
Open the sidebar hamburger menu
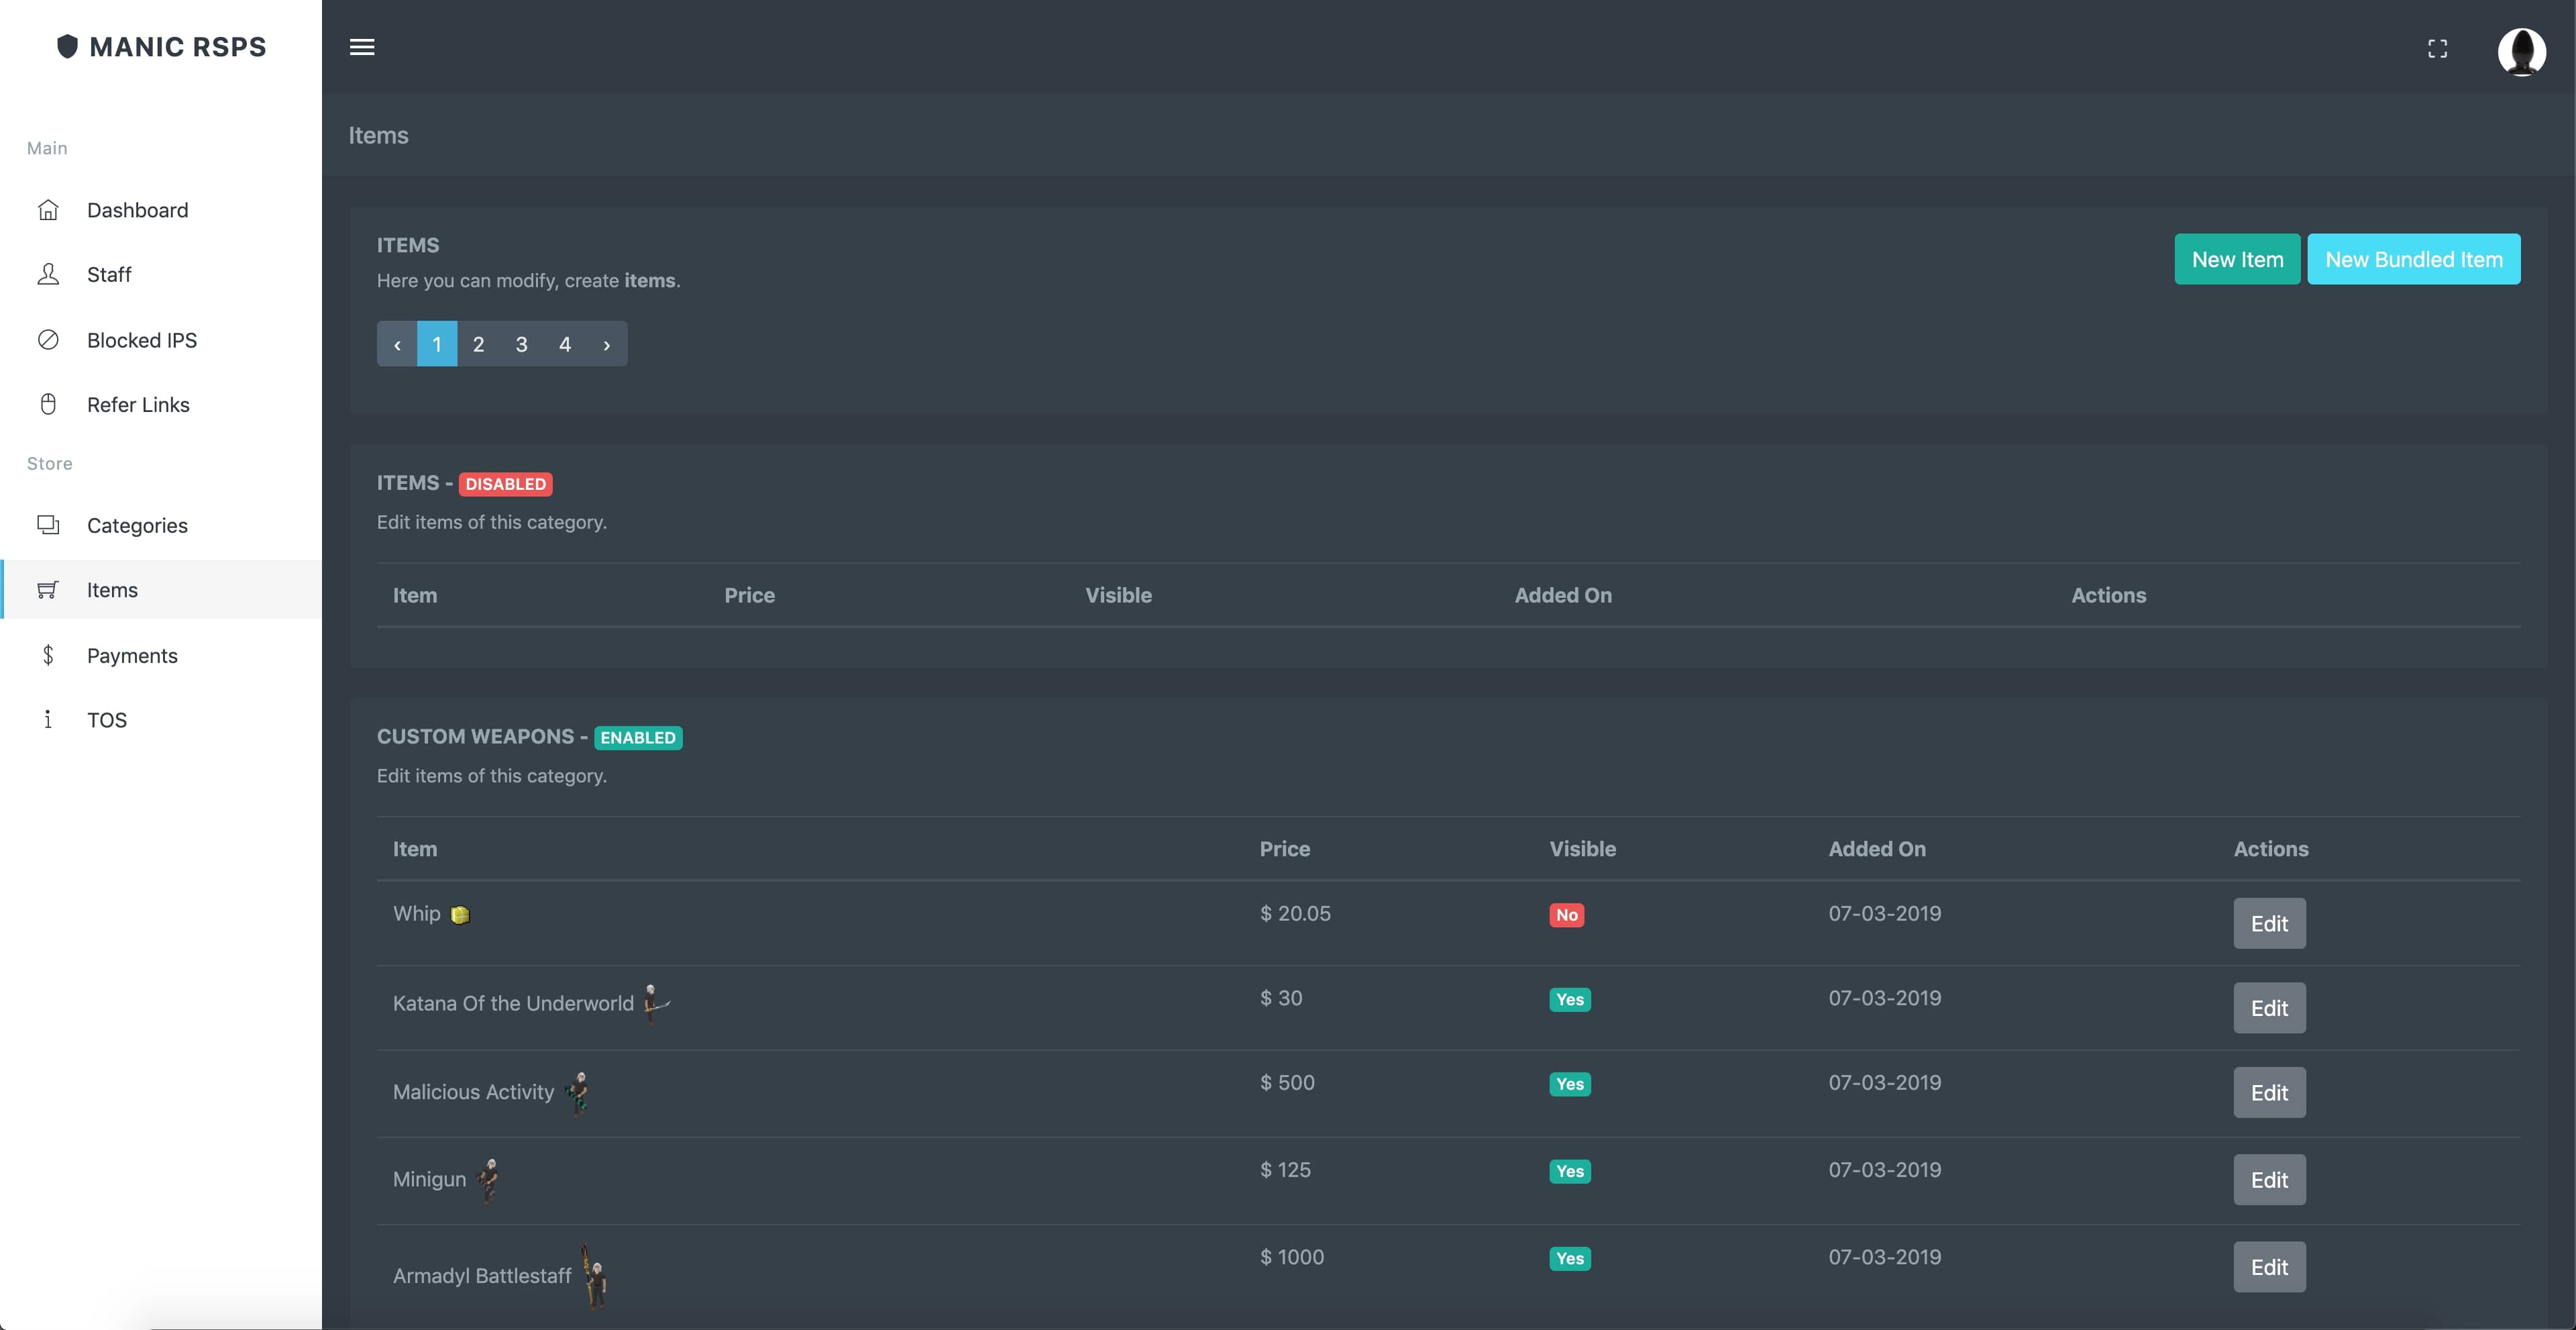point(362,47)
